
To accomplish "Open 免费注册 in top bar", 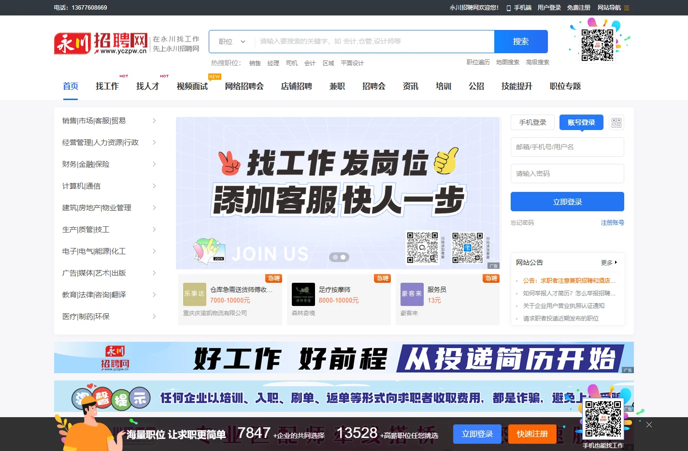I will [x=579, y=8].
